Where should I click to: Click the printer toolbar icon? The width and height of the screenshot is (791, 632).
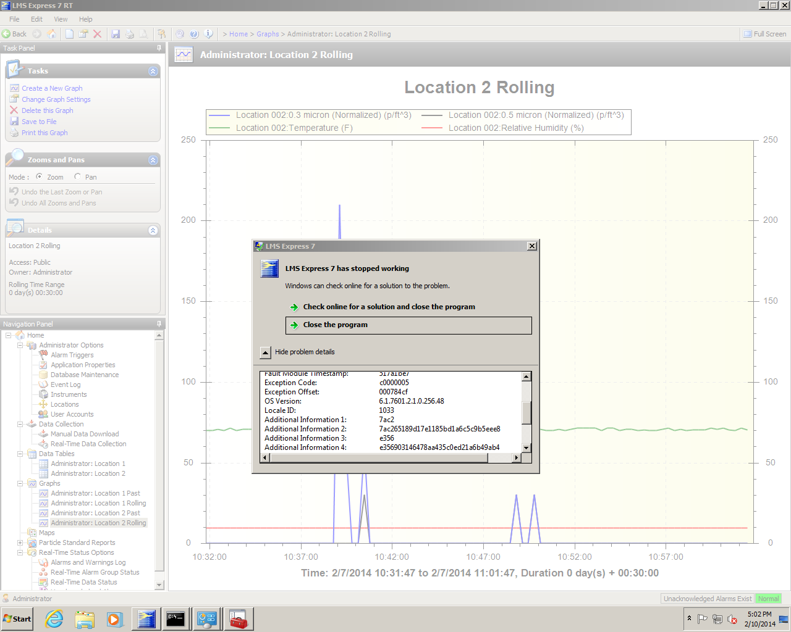tap(129, 34)
